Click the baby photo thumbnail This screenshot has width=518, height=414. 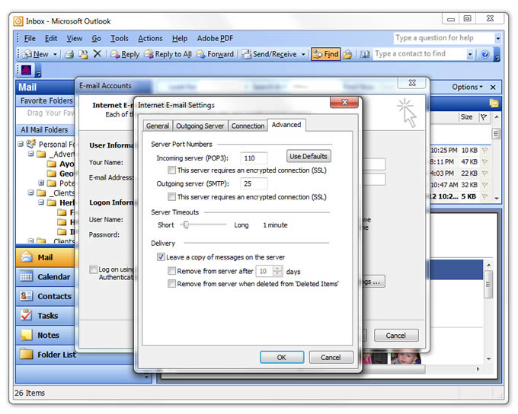tap(406, 358)
